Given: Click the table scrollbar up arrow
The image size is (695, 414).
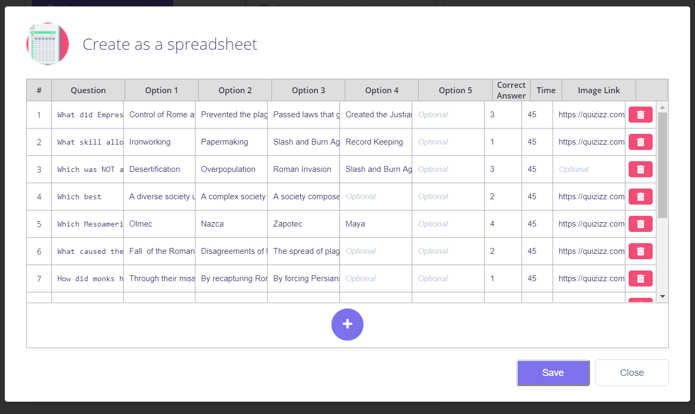Looking at the screenshot, I should pos(662,107).
